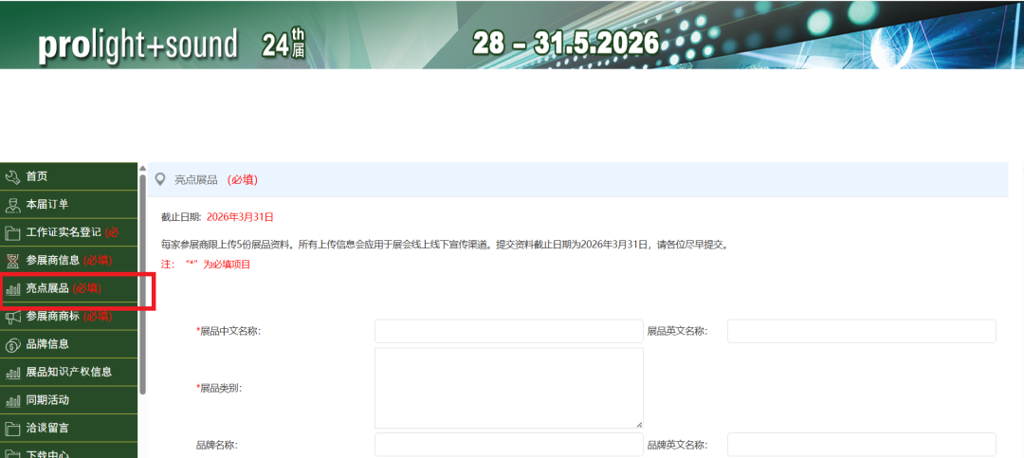
Task: Click the chart icon beside 展品知识产权信息
Action: (x=12, y=373)
